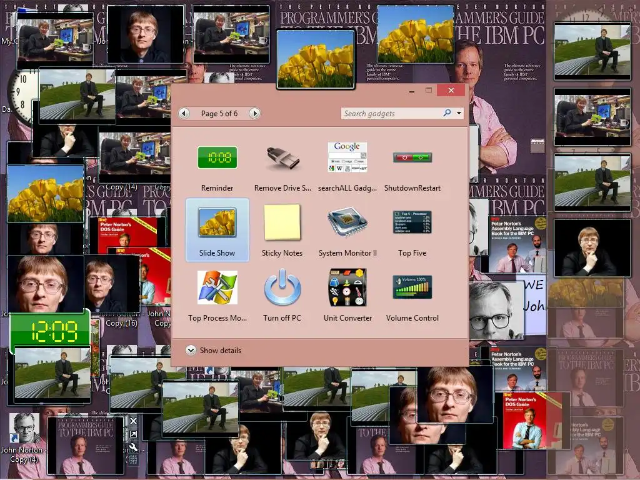This screenshot has width=640, height=480.
Task: Expand Show details at the gallery bottom
Action: [x=214, y=350]
